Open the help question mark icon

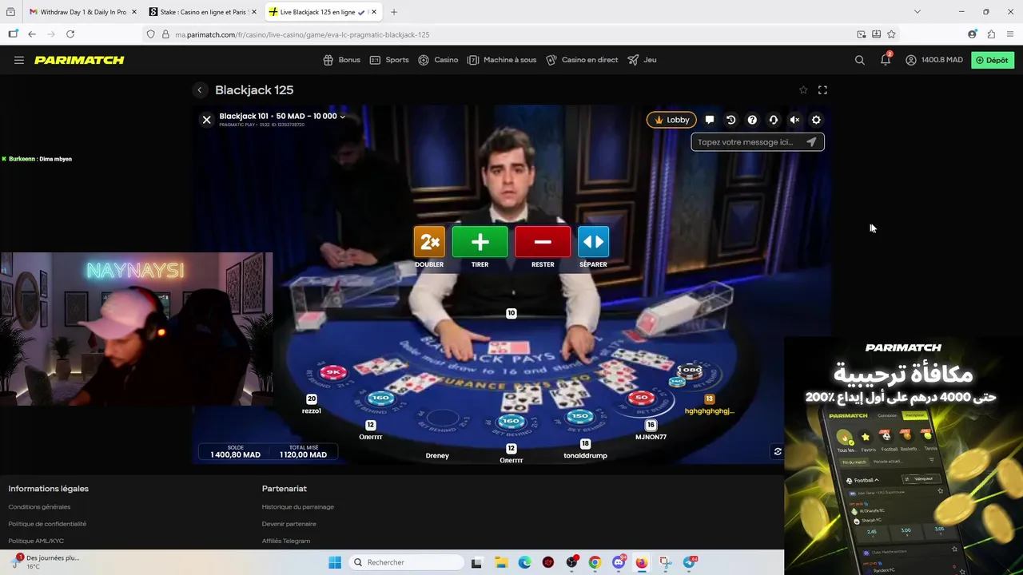(x=752, y=120)
